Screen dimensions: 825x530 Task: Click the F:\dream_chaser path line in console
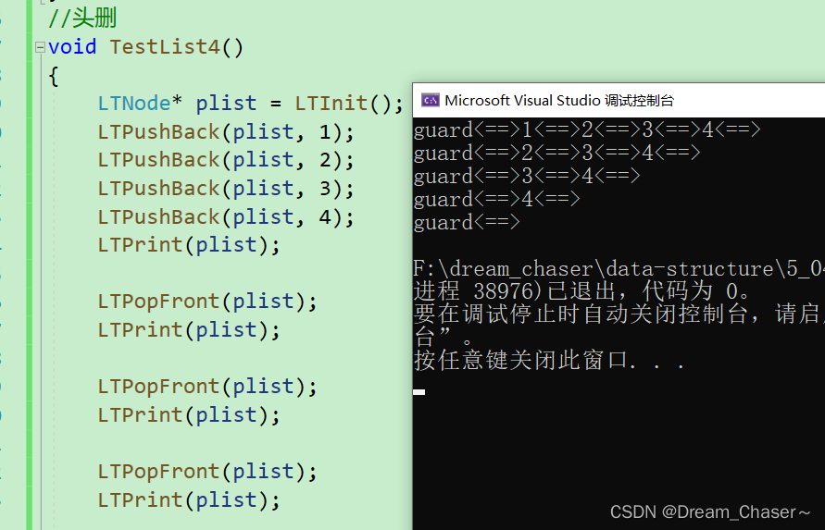tap(619, 268)
